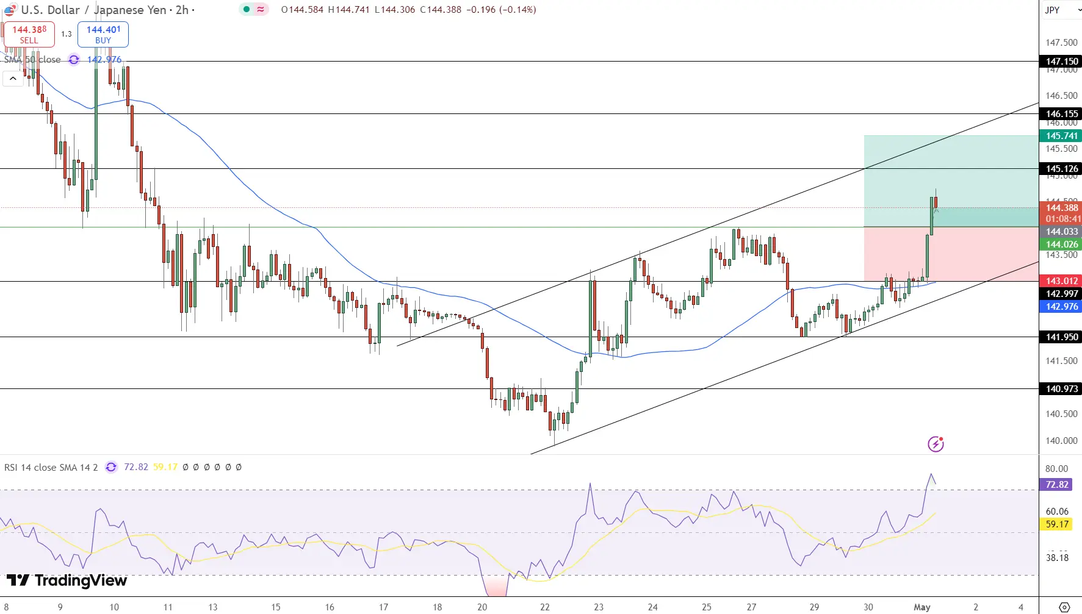Click the RSI indicator refresh icon

pyautogui.click(x=111, y=467)
